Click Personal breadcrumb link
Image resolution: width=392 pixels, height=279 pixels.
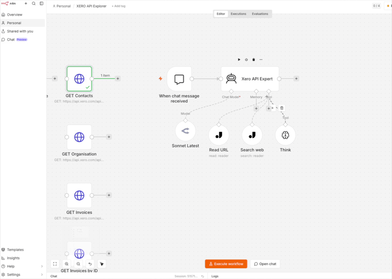pos(62,6)
